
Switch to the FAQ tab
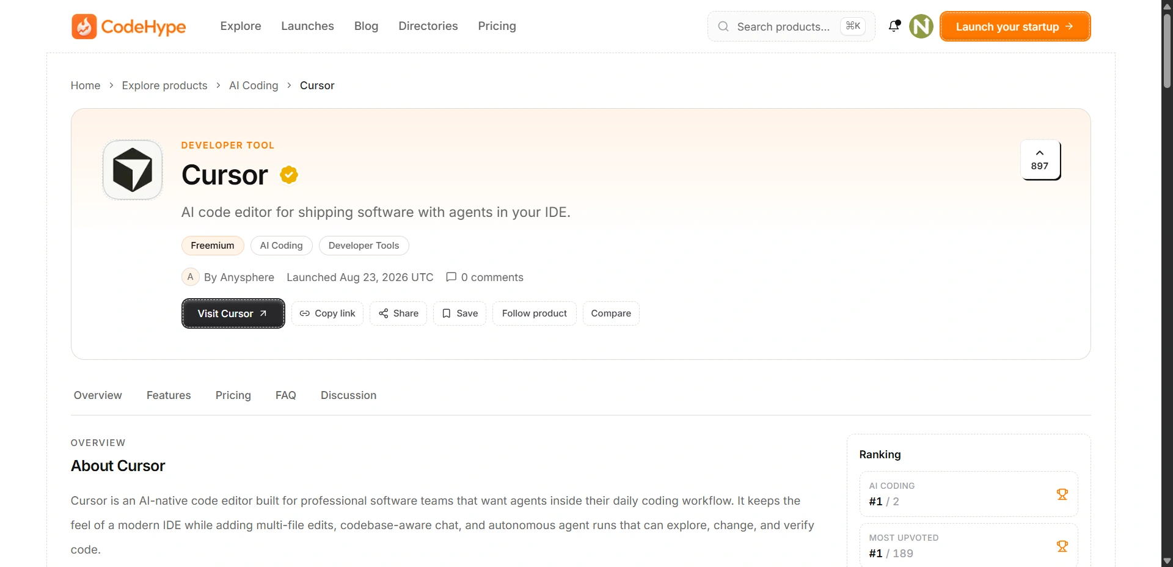[286, 395]
